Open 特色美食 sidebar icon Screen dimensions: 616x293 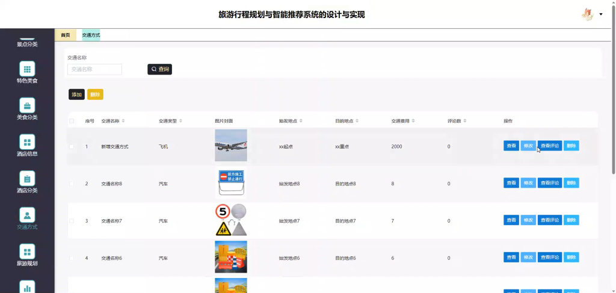(x=27, y=69)
